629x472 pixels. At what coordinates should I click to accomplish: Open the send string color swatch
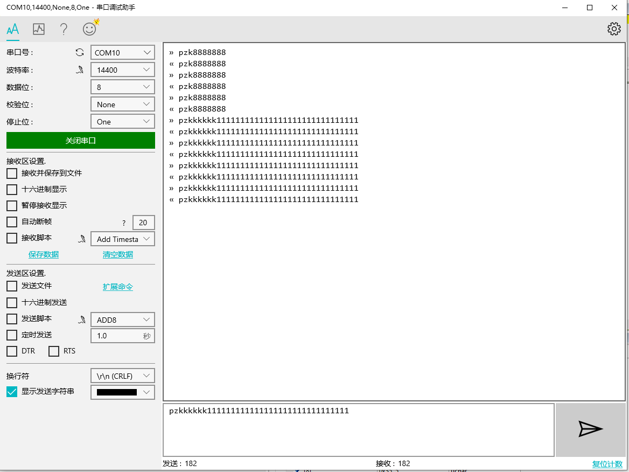click(x=122, y=392)
